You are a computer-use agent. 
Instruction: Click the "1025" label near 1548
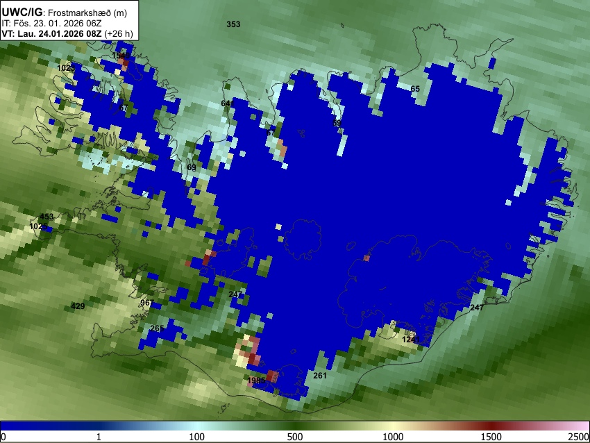coord(66,68)
